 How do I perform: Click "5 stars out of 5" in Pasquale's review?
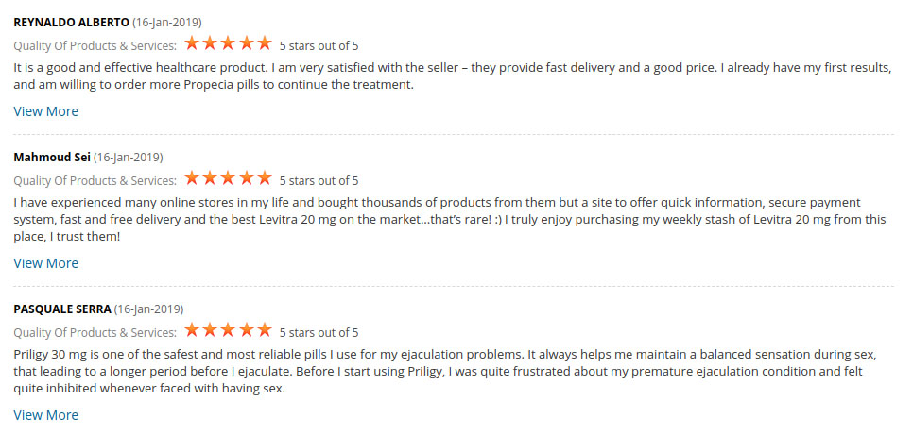tap(319, 332)
